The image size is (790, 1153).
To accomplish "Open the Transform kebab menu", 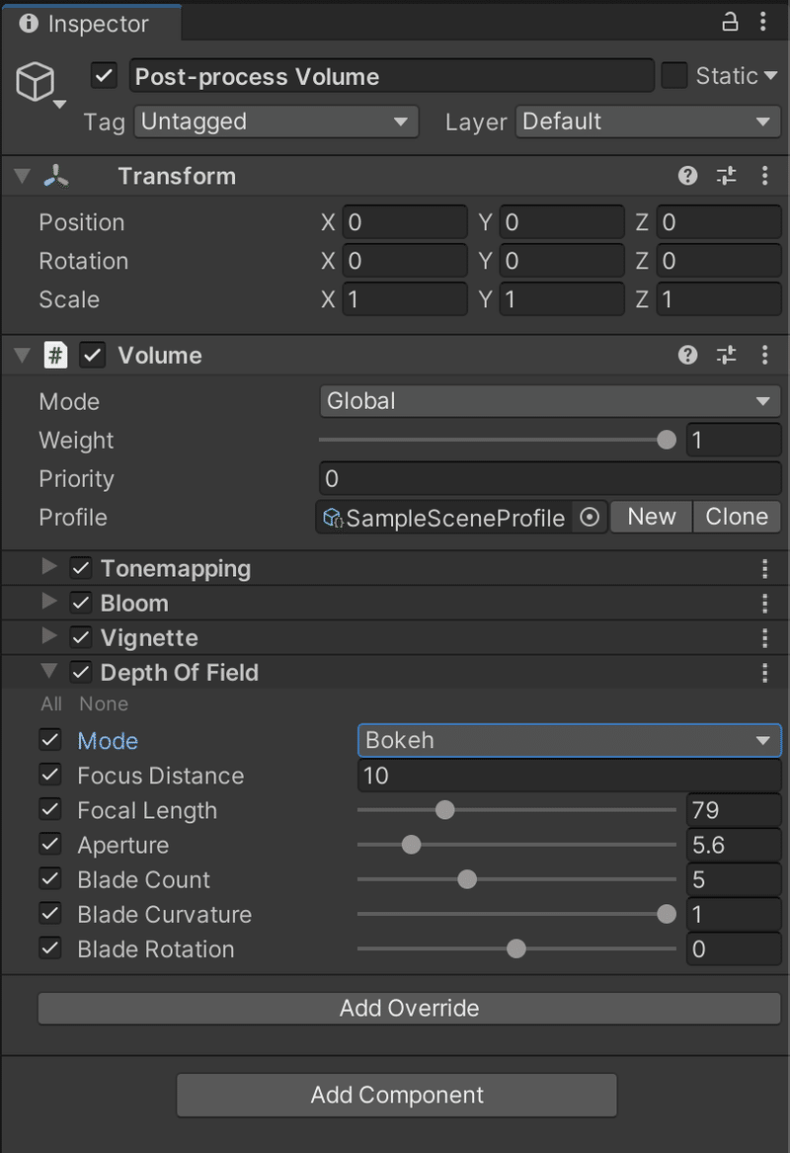I will pos(764,176).
